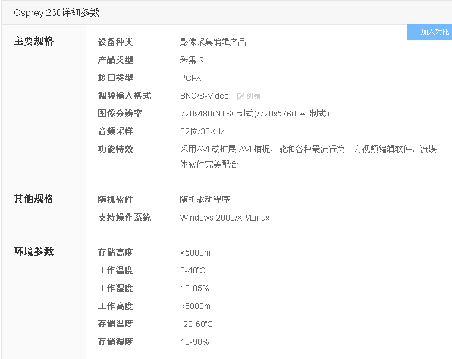This screenshot has height=359, width=452.
Task: Click the 纠错 edit pencil icon
Action: pos(241,96)
